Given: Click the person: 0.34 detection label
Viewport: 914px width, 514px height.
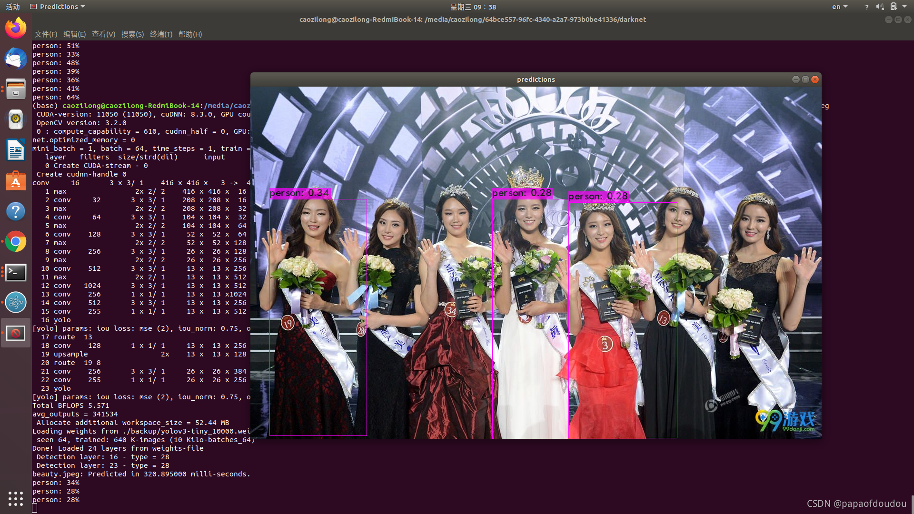Looking at the screenshot, I should (x=299, y=193).
